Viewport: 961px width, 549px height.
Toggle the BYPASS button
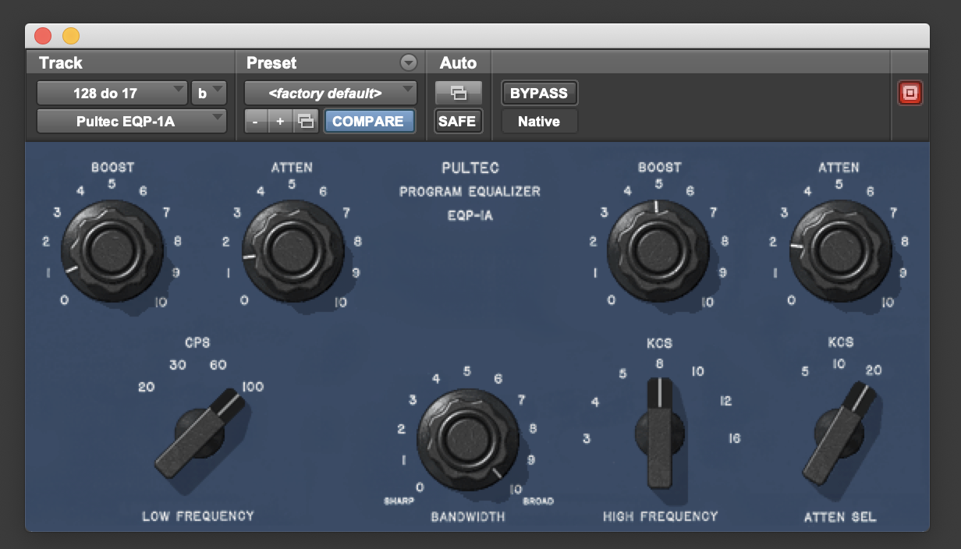point(539,94)
